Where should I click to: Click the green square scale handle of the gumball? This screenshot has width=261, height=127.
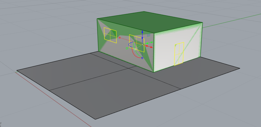coord(127,48)
